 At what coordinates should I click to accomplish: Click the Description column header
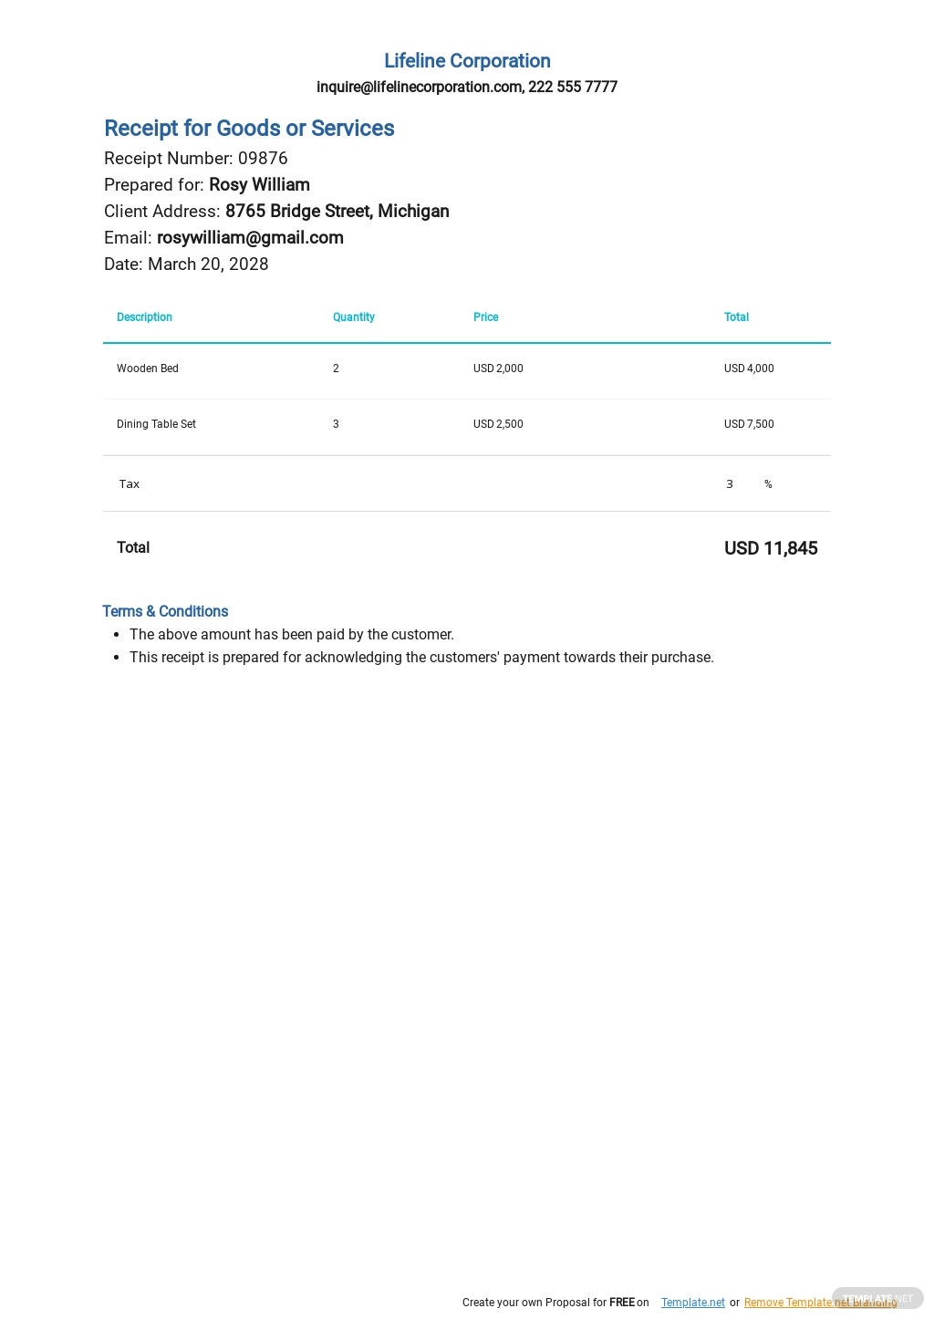tap(144, 317)
